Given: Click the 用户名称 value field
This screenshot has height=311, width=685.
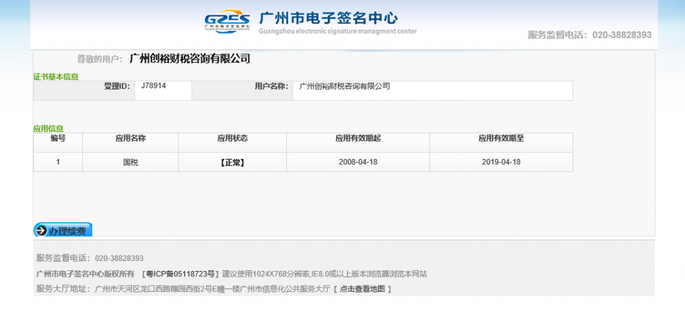Looking at the screenshot, I should (x=432, y=90).
